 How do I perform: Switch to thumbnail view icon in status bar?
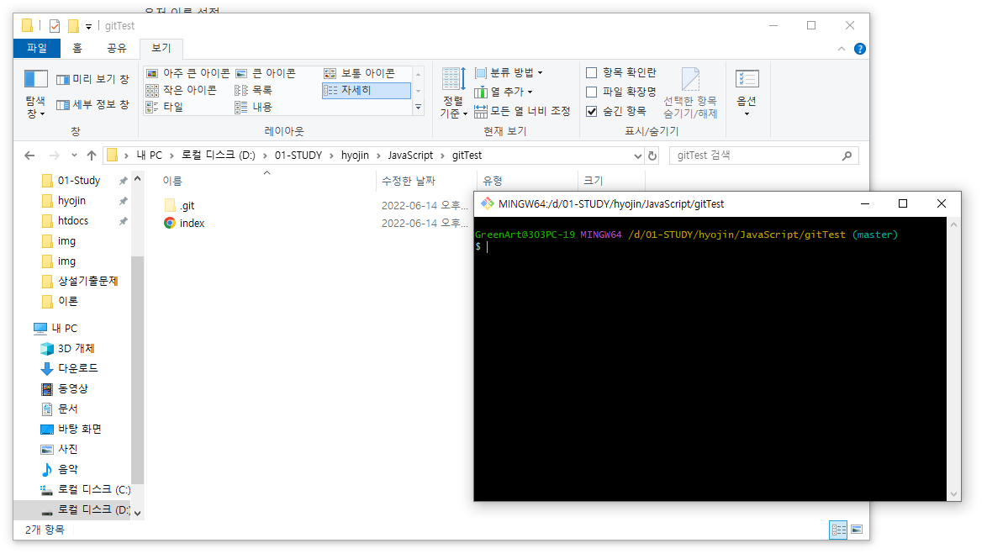(x=857, y=530)
